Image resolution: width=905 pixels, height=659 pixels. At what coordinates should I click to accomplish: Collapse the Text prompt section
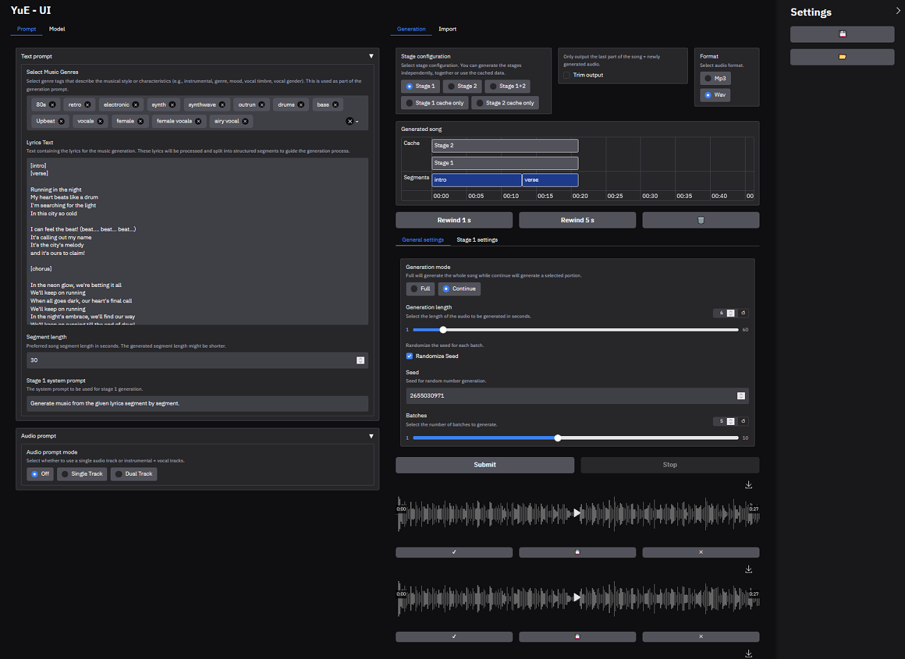click(x=371, y=56)
